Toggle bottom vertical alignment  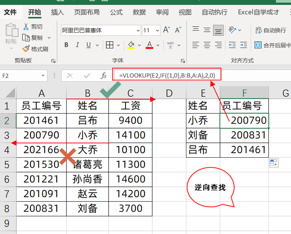[218, 30]
